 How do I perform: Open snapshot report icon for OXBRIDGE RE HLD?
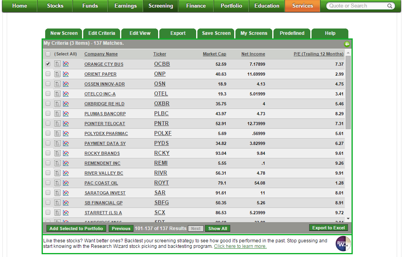coord(57,103)
